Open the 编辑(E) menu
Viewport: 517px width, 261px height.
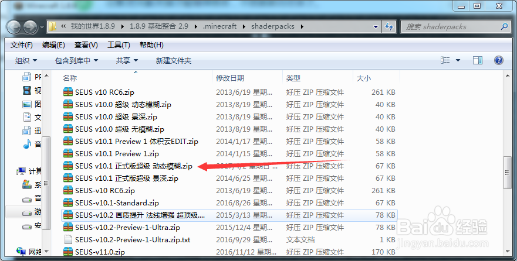tap(53, 45)
